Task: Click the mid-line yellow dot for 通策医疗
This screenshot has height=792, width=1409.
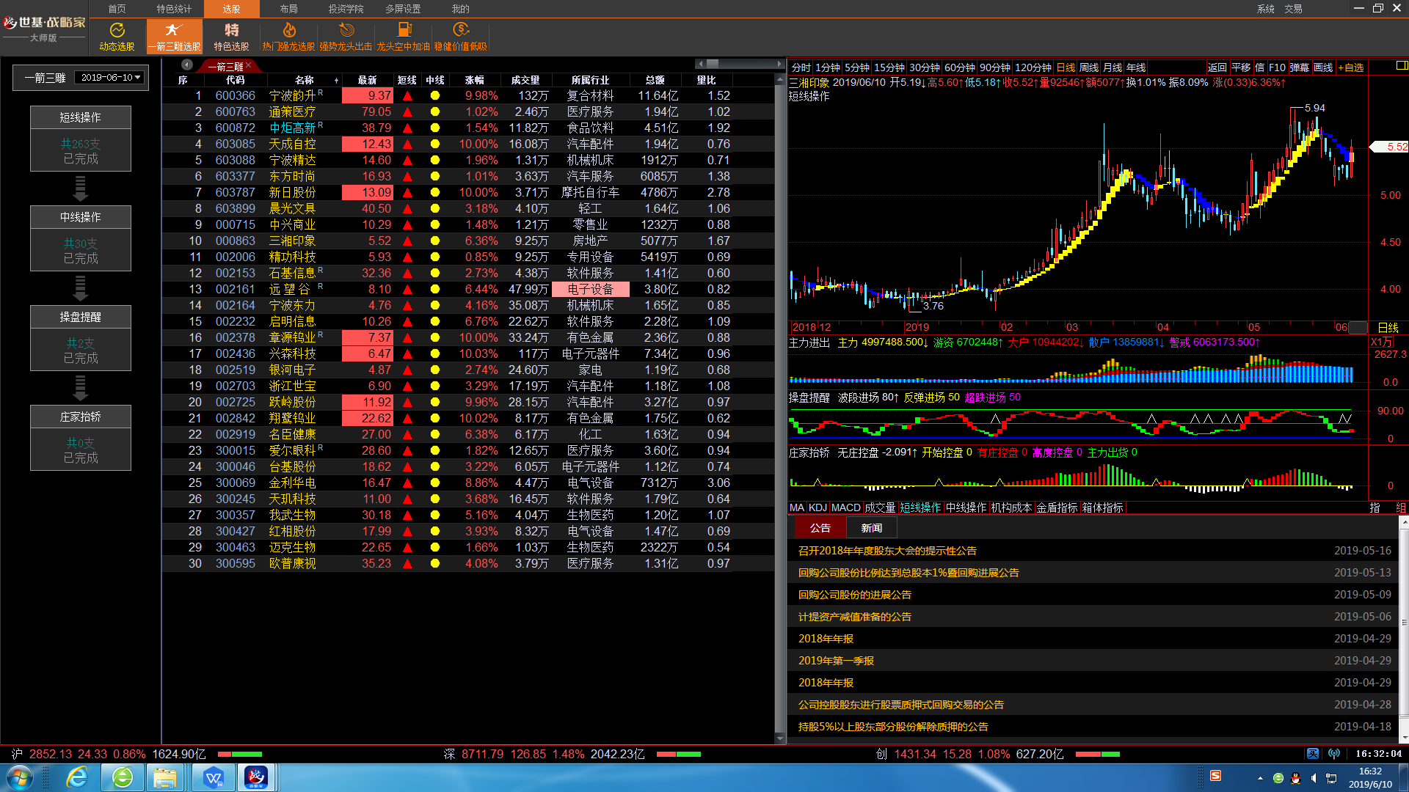Action: click(435, 112)
